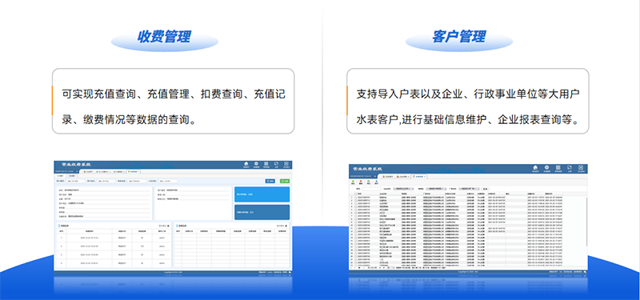Click the green add icon in the customer toolbar
Image resolution: width=640 pixels, height=300 pixels.
coord(353,182)
